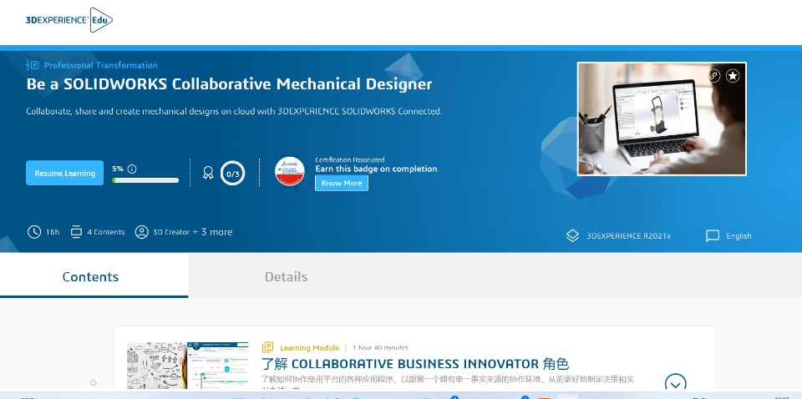Open the Collaborative Business Innovator module title
Viewport: 802px width, 399px height.
(415, 364)
